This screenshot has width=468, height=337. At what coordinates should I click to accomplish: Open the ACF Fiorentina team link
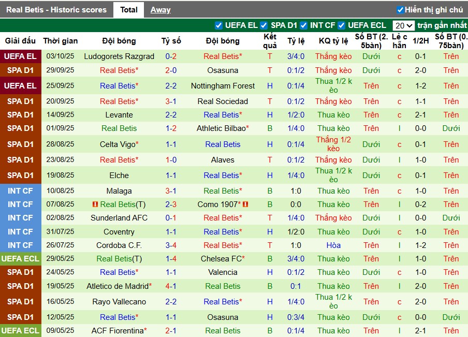118,331
